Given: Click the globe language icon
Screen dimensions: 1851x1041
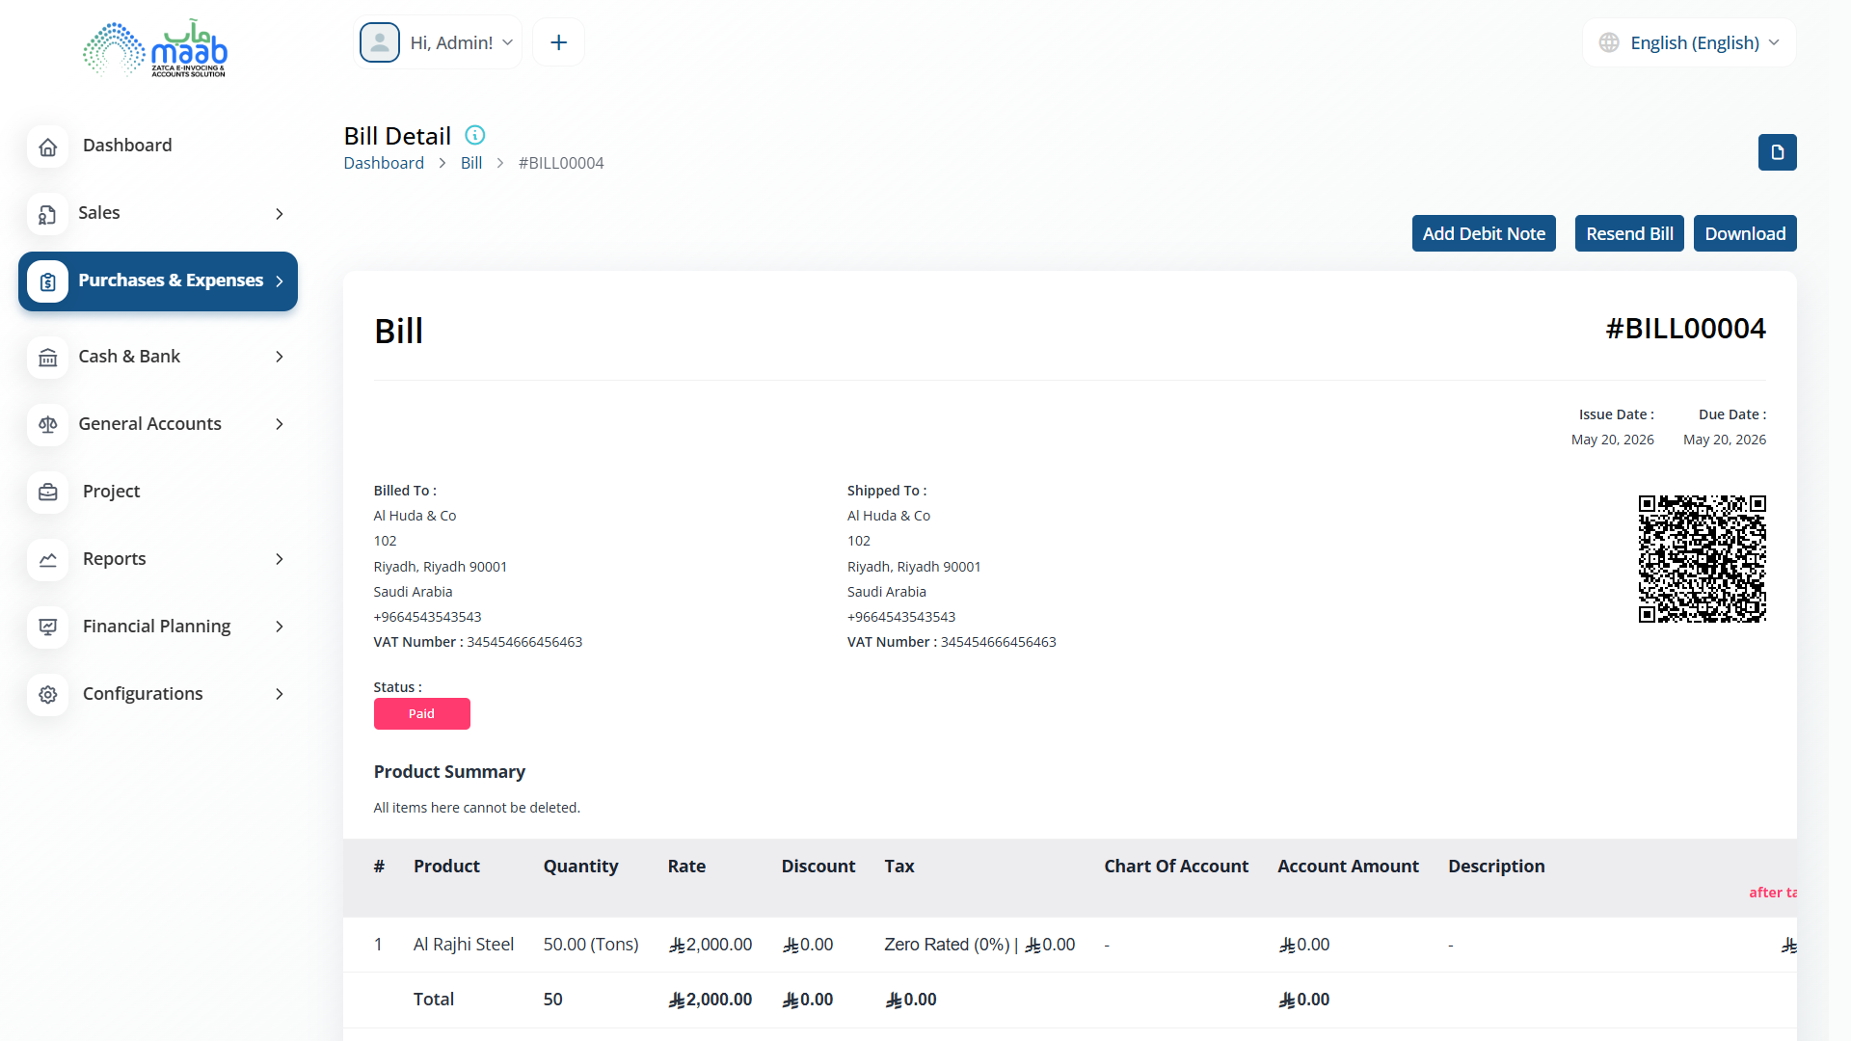Looking at the screenshot, I should (x=1609, y=42).
